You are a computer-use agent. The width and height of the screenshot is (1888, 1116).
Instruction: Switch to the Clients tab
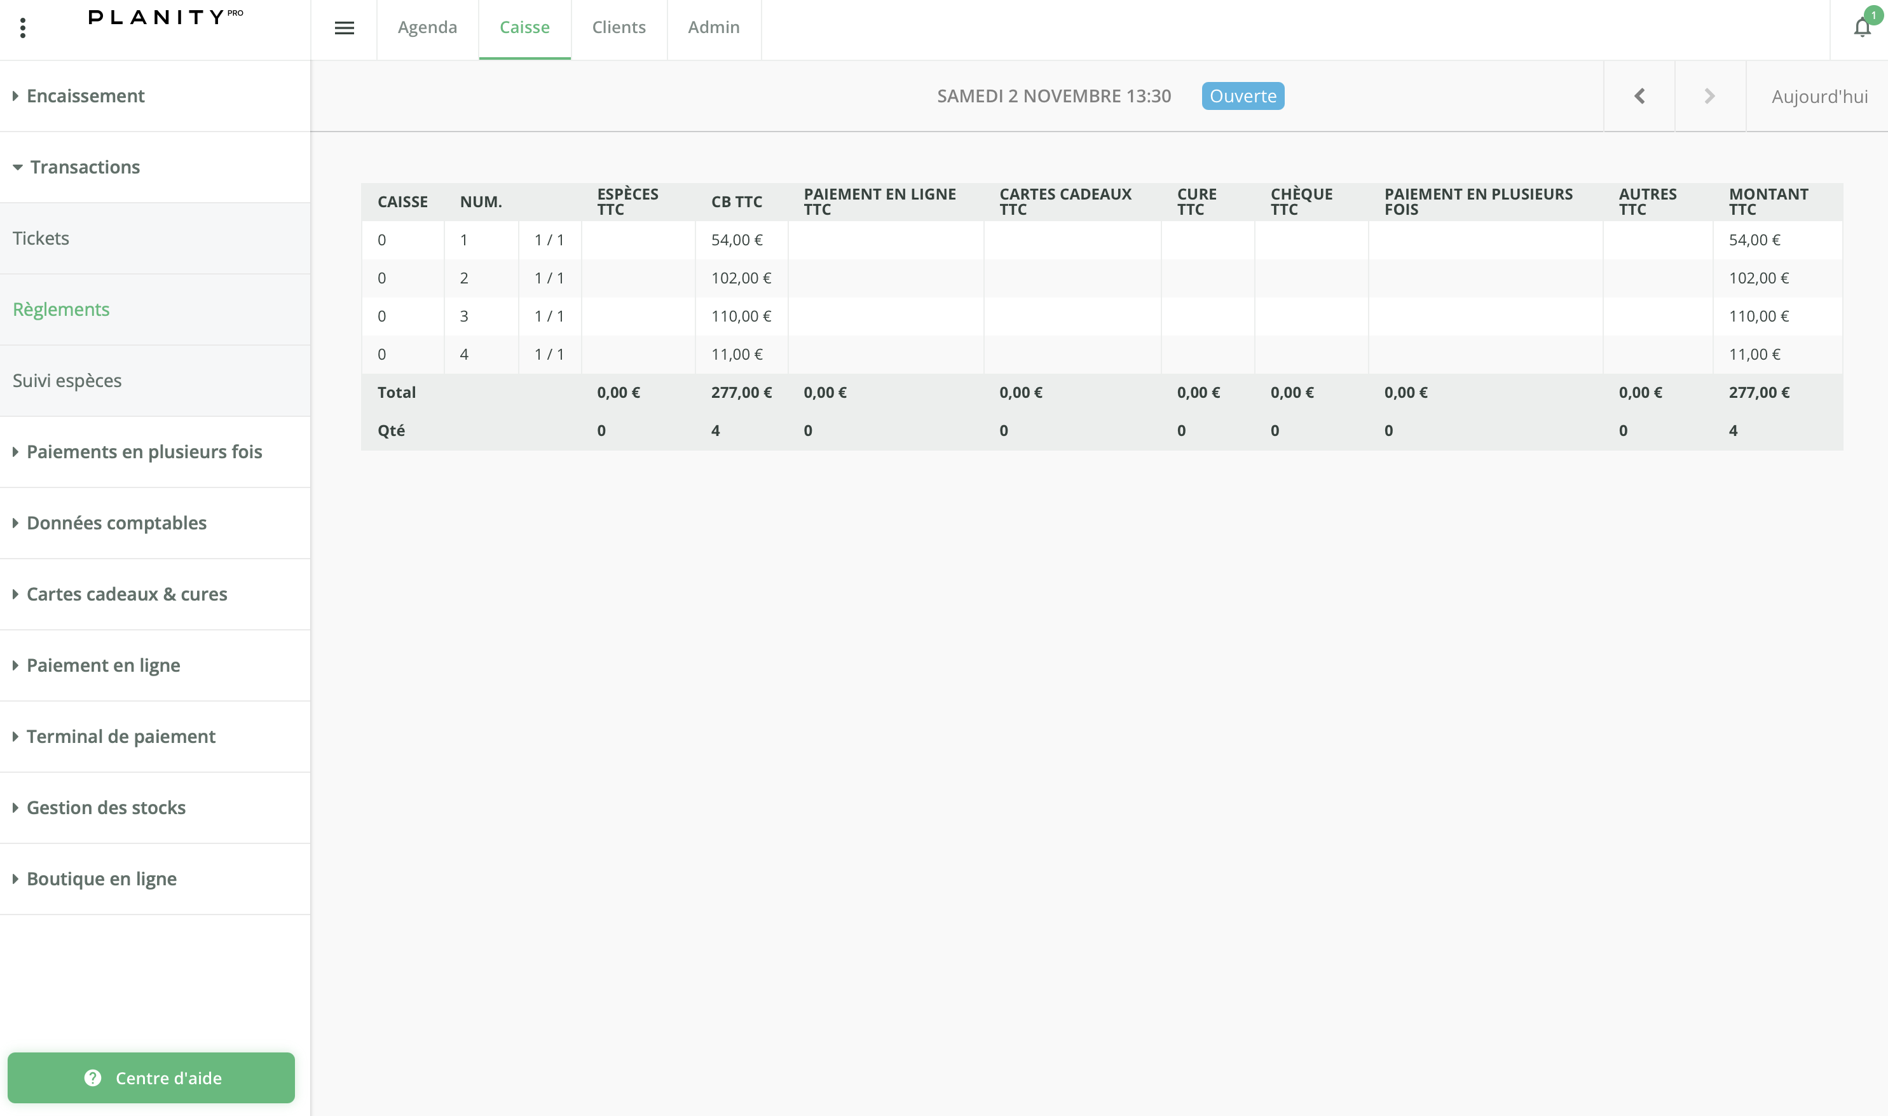tap(619, 28)
